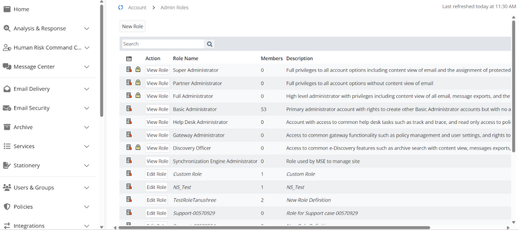Viewport: 519px width, 230px height.
Task: Click the Integrations arrows icon
Action: pos(7,226)
